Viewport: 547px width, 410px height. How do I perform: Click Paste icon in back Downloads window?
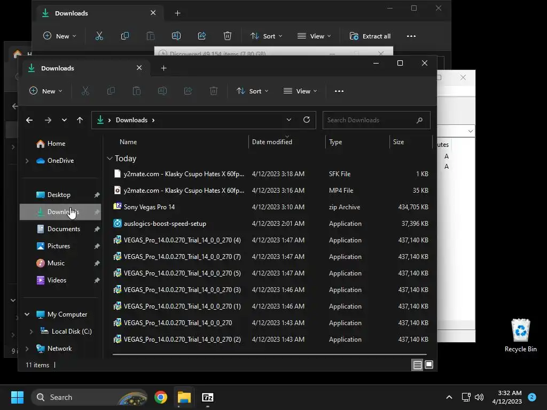click(x=150, y=36)
